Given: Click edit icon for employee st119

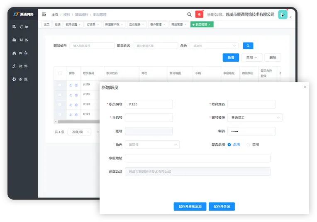Looking at the screenshot, I should 71,85.
